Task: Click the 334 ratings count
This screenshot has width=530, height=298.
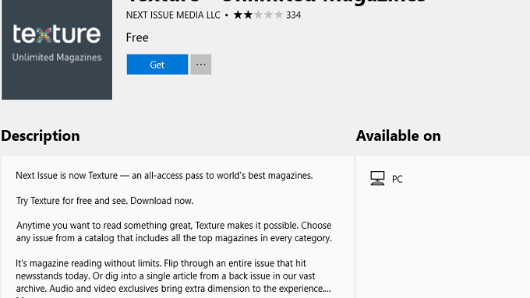Action: tap(293, 15)
